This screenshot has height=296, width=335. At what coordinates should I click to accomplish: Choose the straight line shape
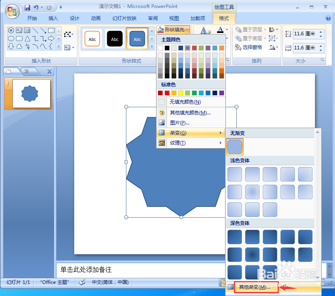click(35, 31)
